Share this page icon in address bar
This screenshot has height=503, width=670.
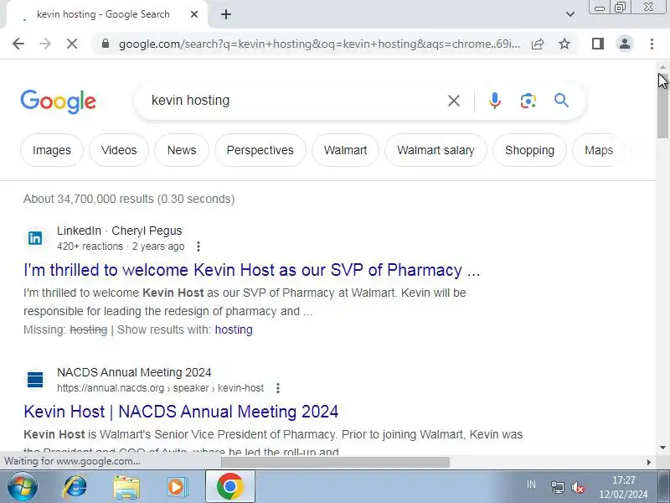tap(538, 44)
